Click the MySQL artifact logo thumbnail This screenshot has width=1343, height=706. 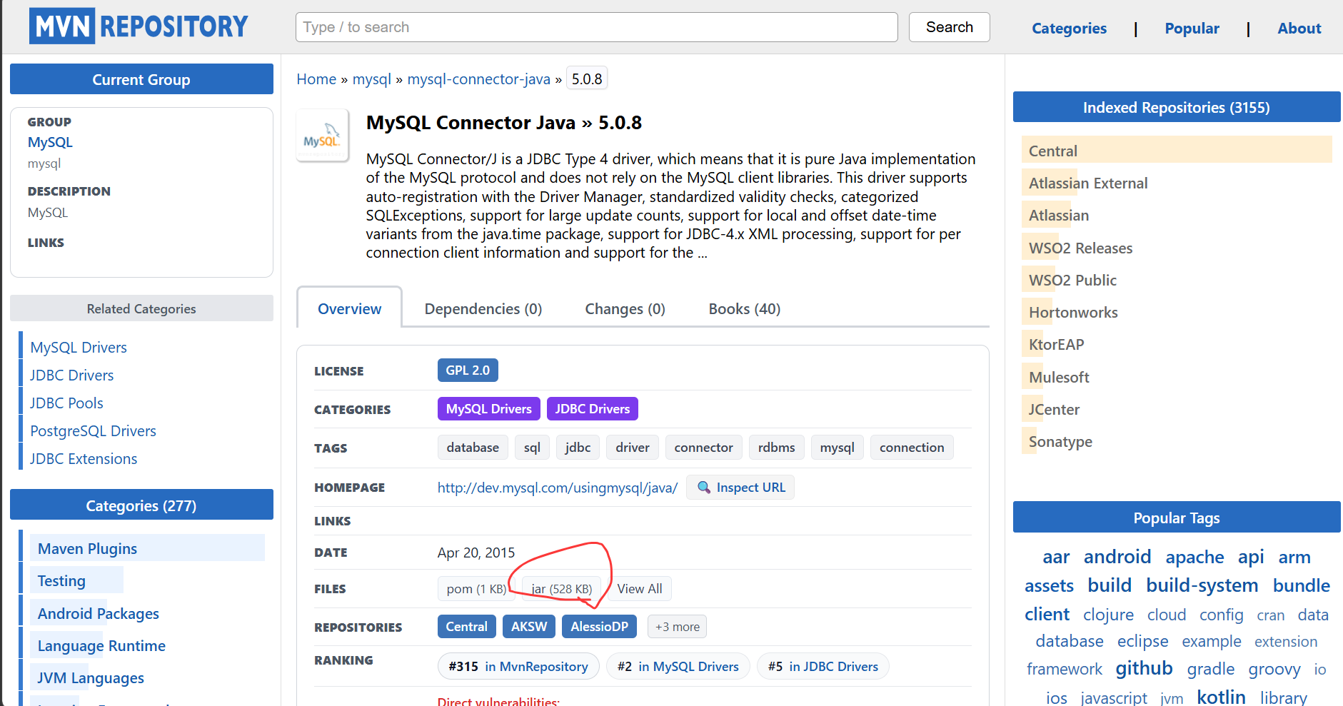point(323,135)
